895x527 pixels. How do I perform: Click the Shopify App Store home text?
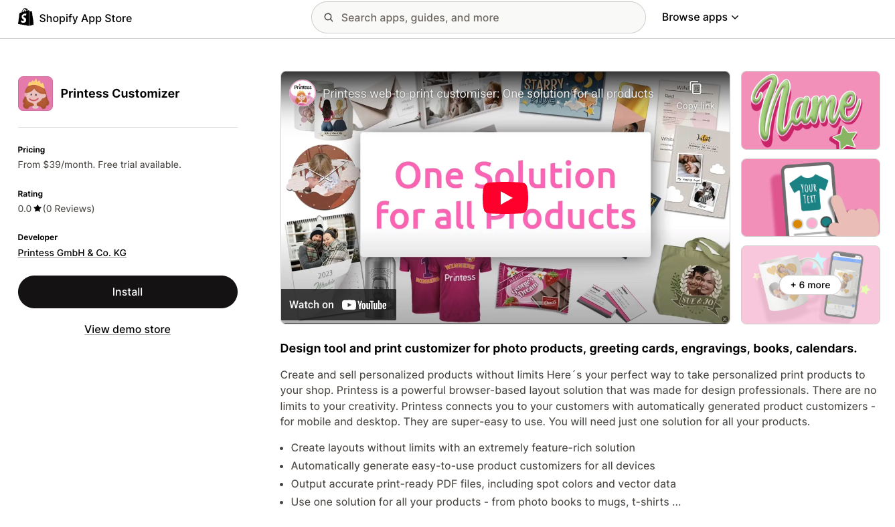point(86,18)
